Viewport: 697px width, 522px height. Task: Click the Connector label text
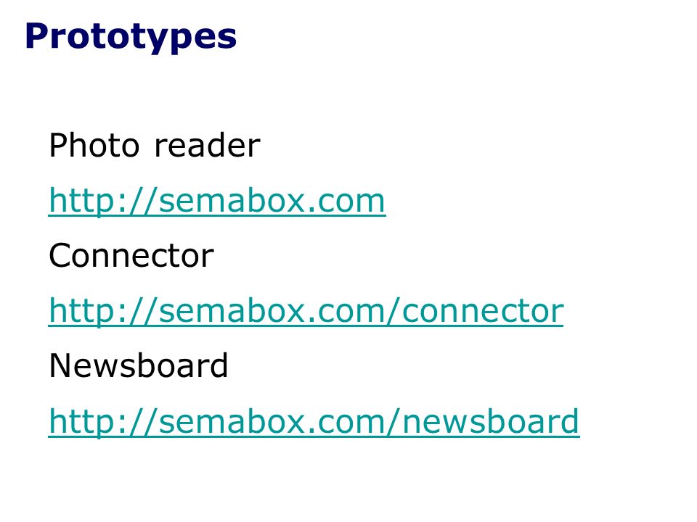click(x=131, y=256)
